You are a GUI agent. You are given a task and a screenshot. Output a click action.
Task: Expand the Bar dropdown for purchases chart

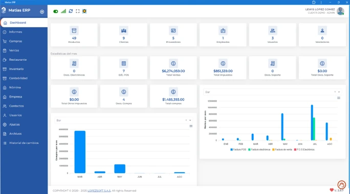point(190,120)
